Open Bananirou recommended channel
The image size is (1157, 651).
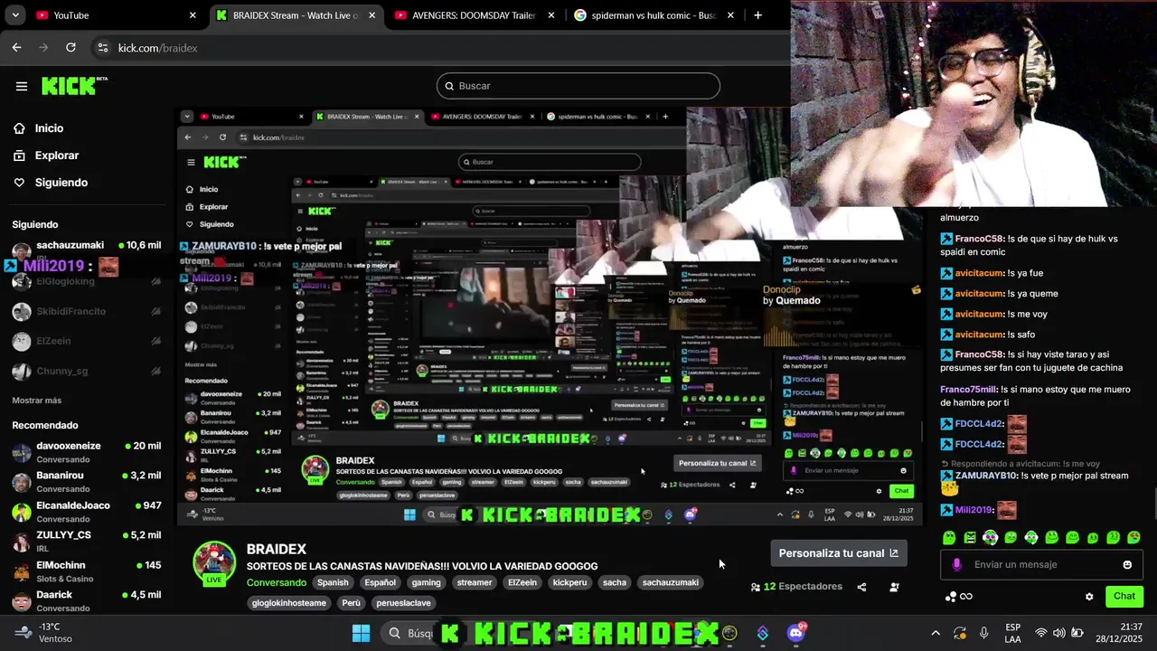87,482
